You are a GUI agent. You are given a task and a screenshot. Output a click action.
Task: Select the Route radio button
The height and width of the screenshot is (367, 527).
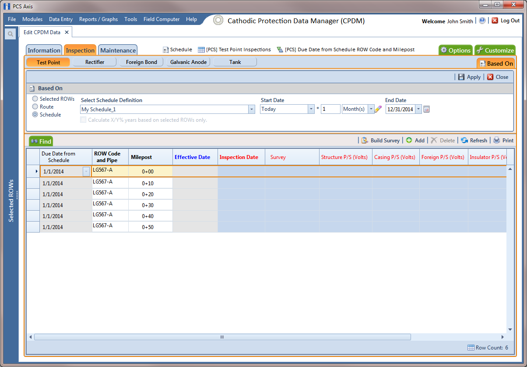pyautogui.click(x=35, y=107)
